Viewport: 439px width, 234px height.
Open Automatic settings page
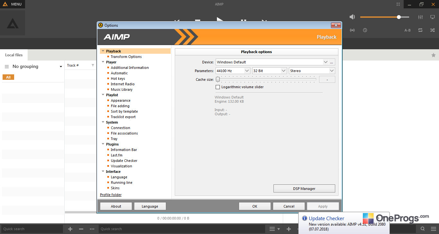pyautogui.click(x=119, y=73)
